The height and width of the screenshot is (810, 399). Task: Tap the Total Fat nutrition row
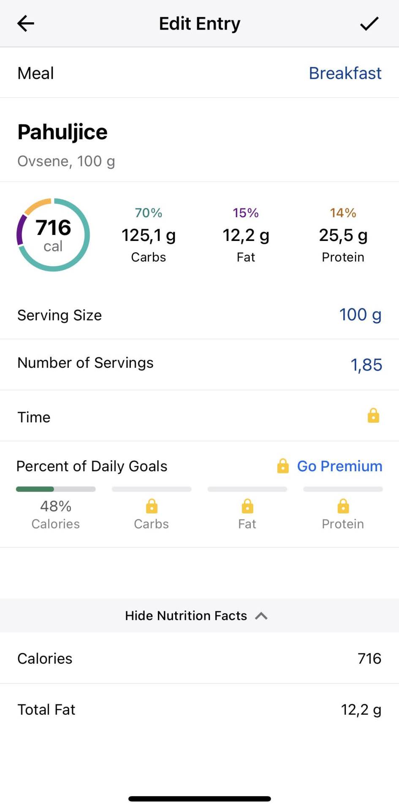(199, 710)
